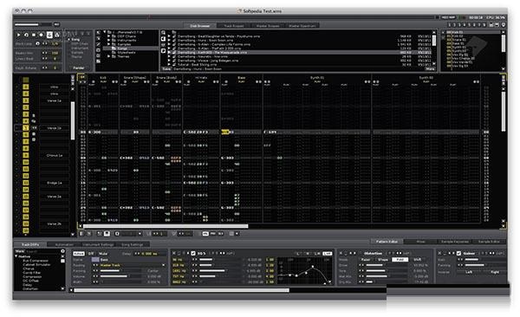520x317 pixels.
Task: Click the second icon left of file list
Action: pos(163,39)
